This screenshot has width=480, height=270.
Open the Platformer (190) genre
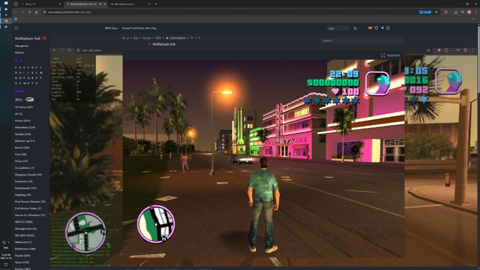(25, 249)
